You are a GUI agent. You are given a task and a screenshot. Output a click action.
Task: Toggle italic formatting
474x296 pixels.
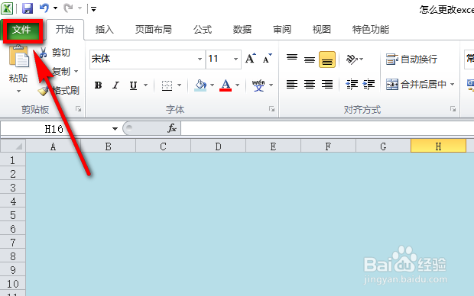[115, 85]
